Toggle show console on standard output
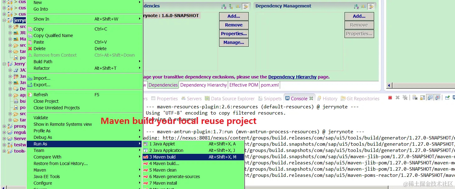 (430, 98)
